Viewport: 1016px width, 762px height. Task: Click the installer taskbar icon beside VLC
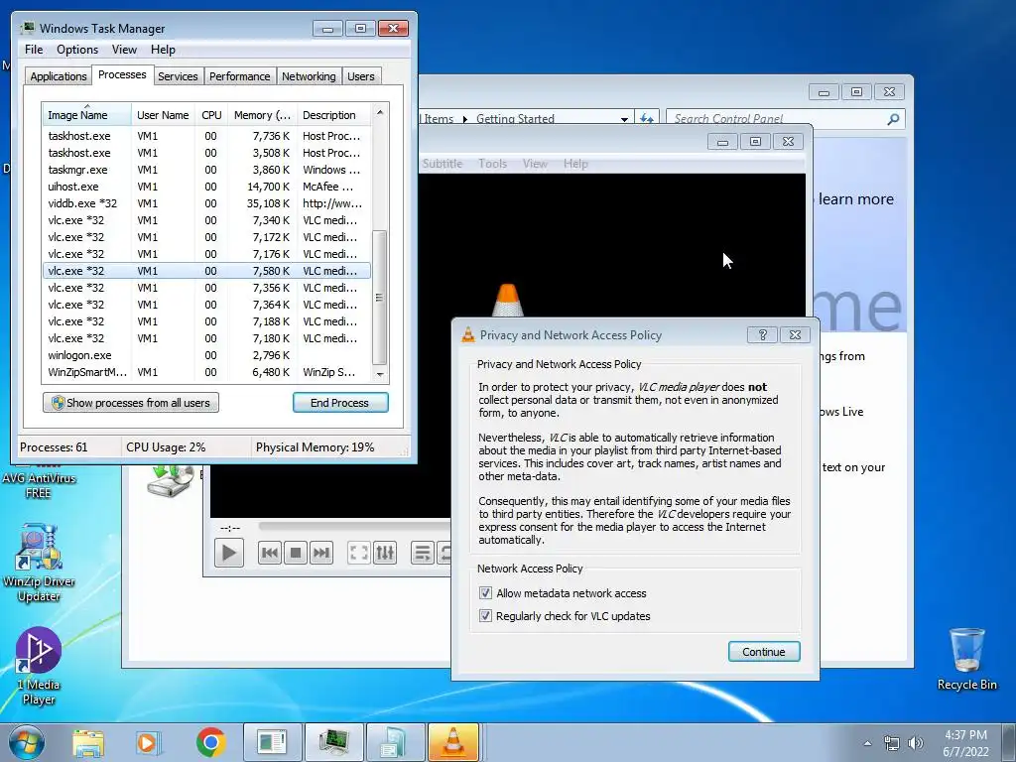pos(394,742)
